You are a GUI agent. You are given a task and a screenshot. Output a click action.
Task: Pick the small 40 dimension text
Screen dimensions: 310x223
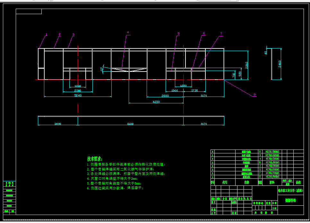click(x=265, y=53)
